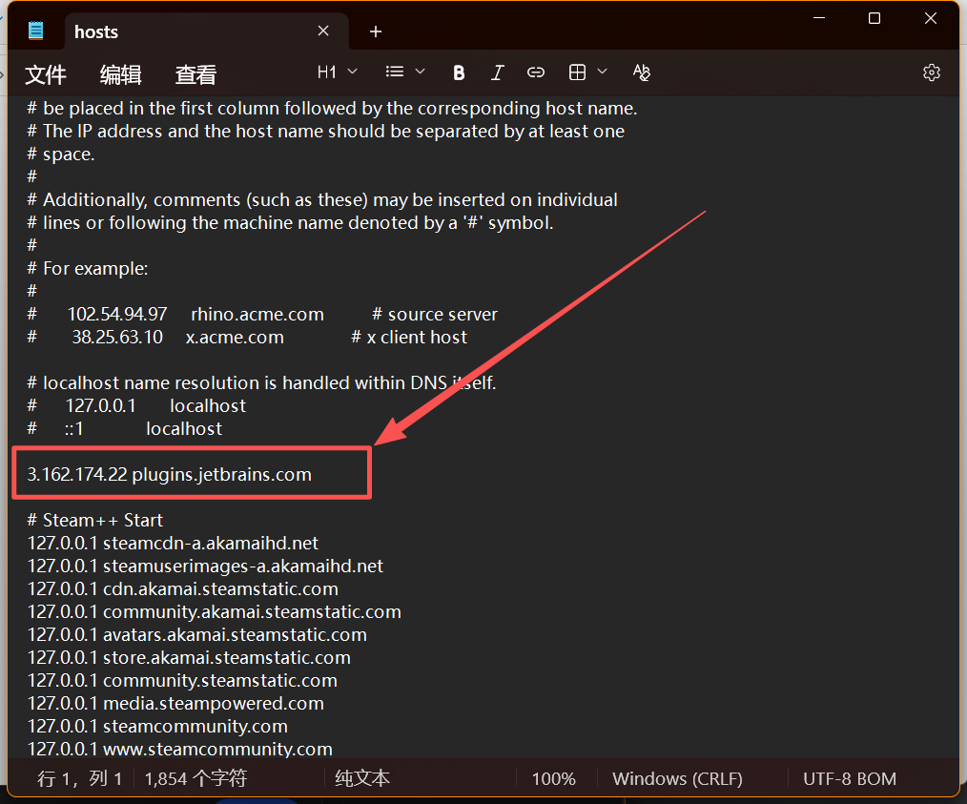Click the '# x client host' comment
The height and width of the screenshot is (804, 967).
409,338
